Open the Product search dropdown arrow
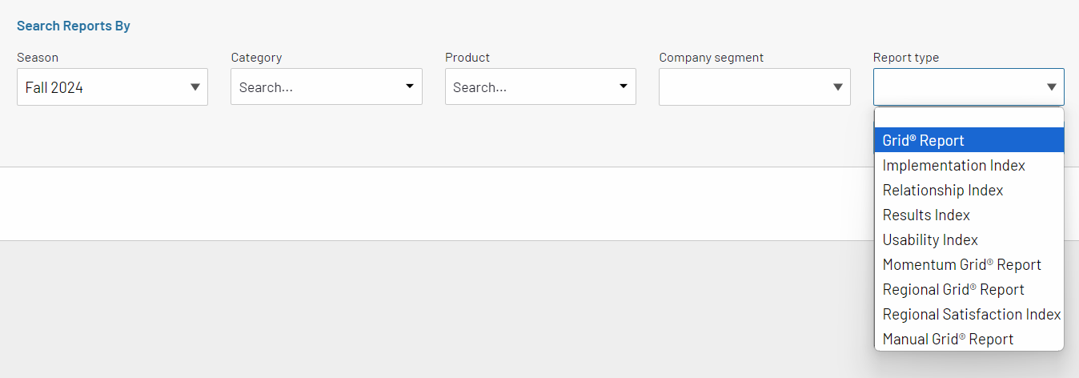Screen dimensions: 1079x378 tap(623, 86)
